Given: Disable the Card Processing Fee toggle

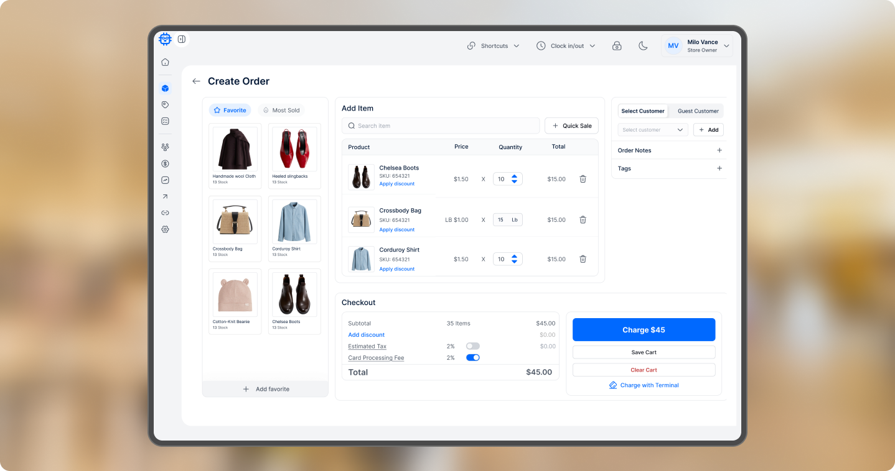Looking at the screenshot, I should coord(473,358).
